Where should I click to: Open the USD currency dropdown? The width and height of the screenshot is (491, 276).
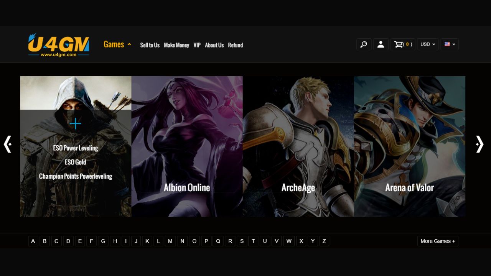click(428, 44)
